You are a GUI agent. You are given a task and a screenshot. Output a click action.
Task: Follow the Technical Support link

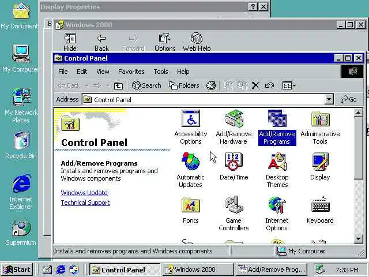[85, 203]
